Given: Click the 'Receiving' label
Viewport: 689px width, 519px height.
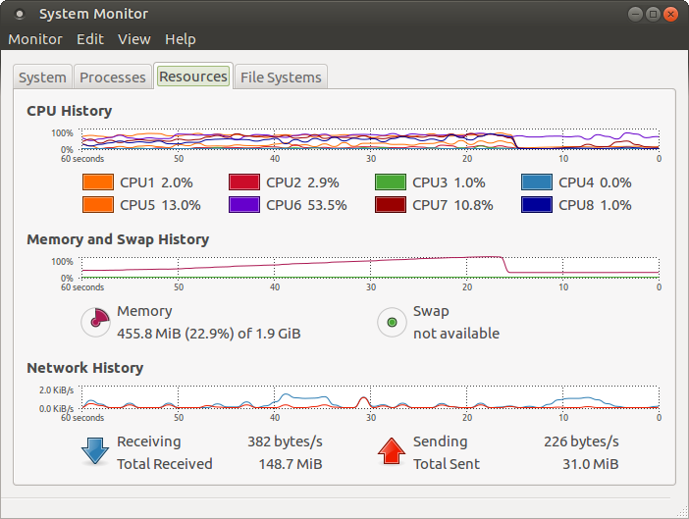Looking at the screenshot, I should pos(149,441).
